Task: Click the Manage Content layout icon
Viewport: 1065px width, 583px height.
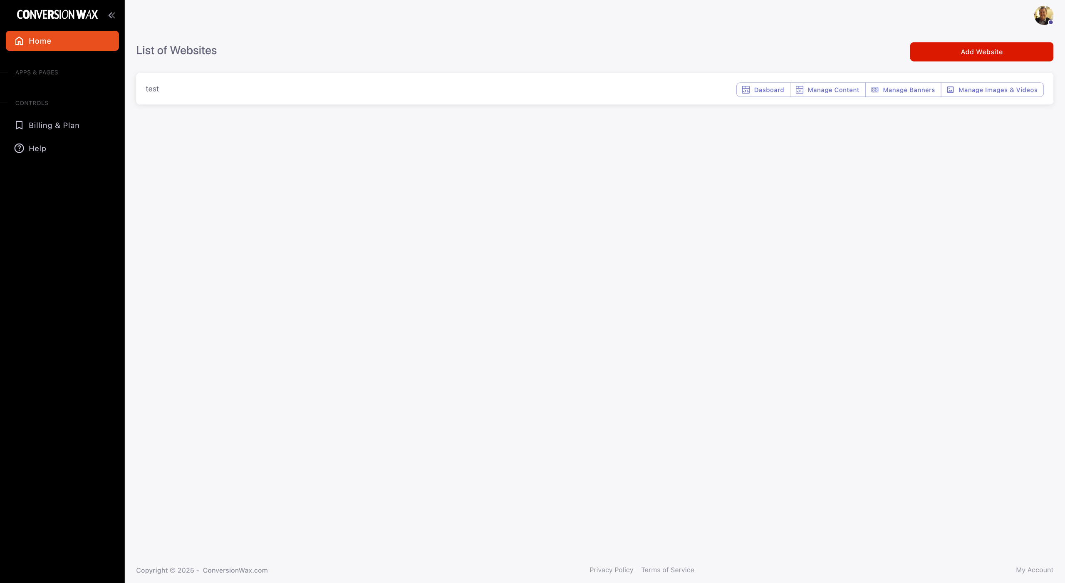Action: point(800,90)
